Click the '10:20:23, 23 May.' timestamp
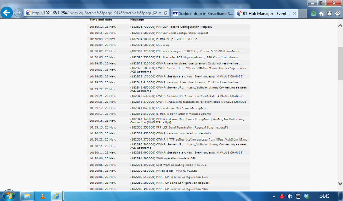The width and height of the screenshot is (343, 201). (103, 133)
